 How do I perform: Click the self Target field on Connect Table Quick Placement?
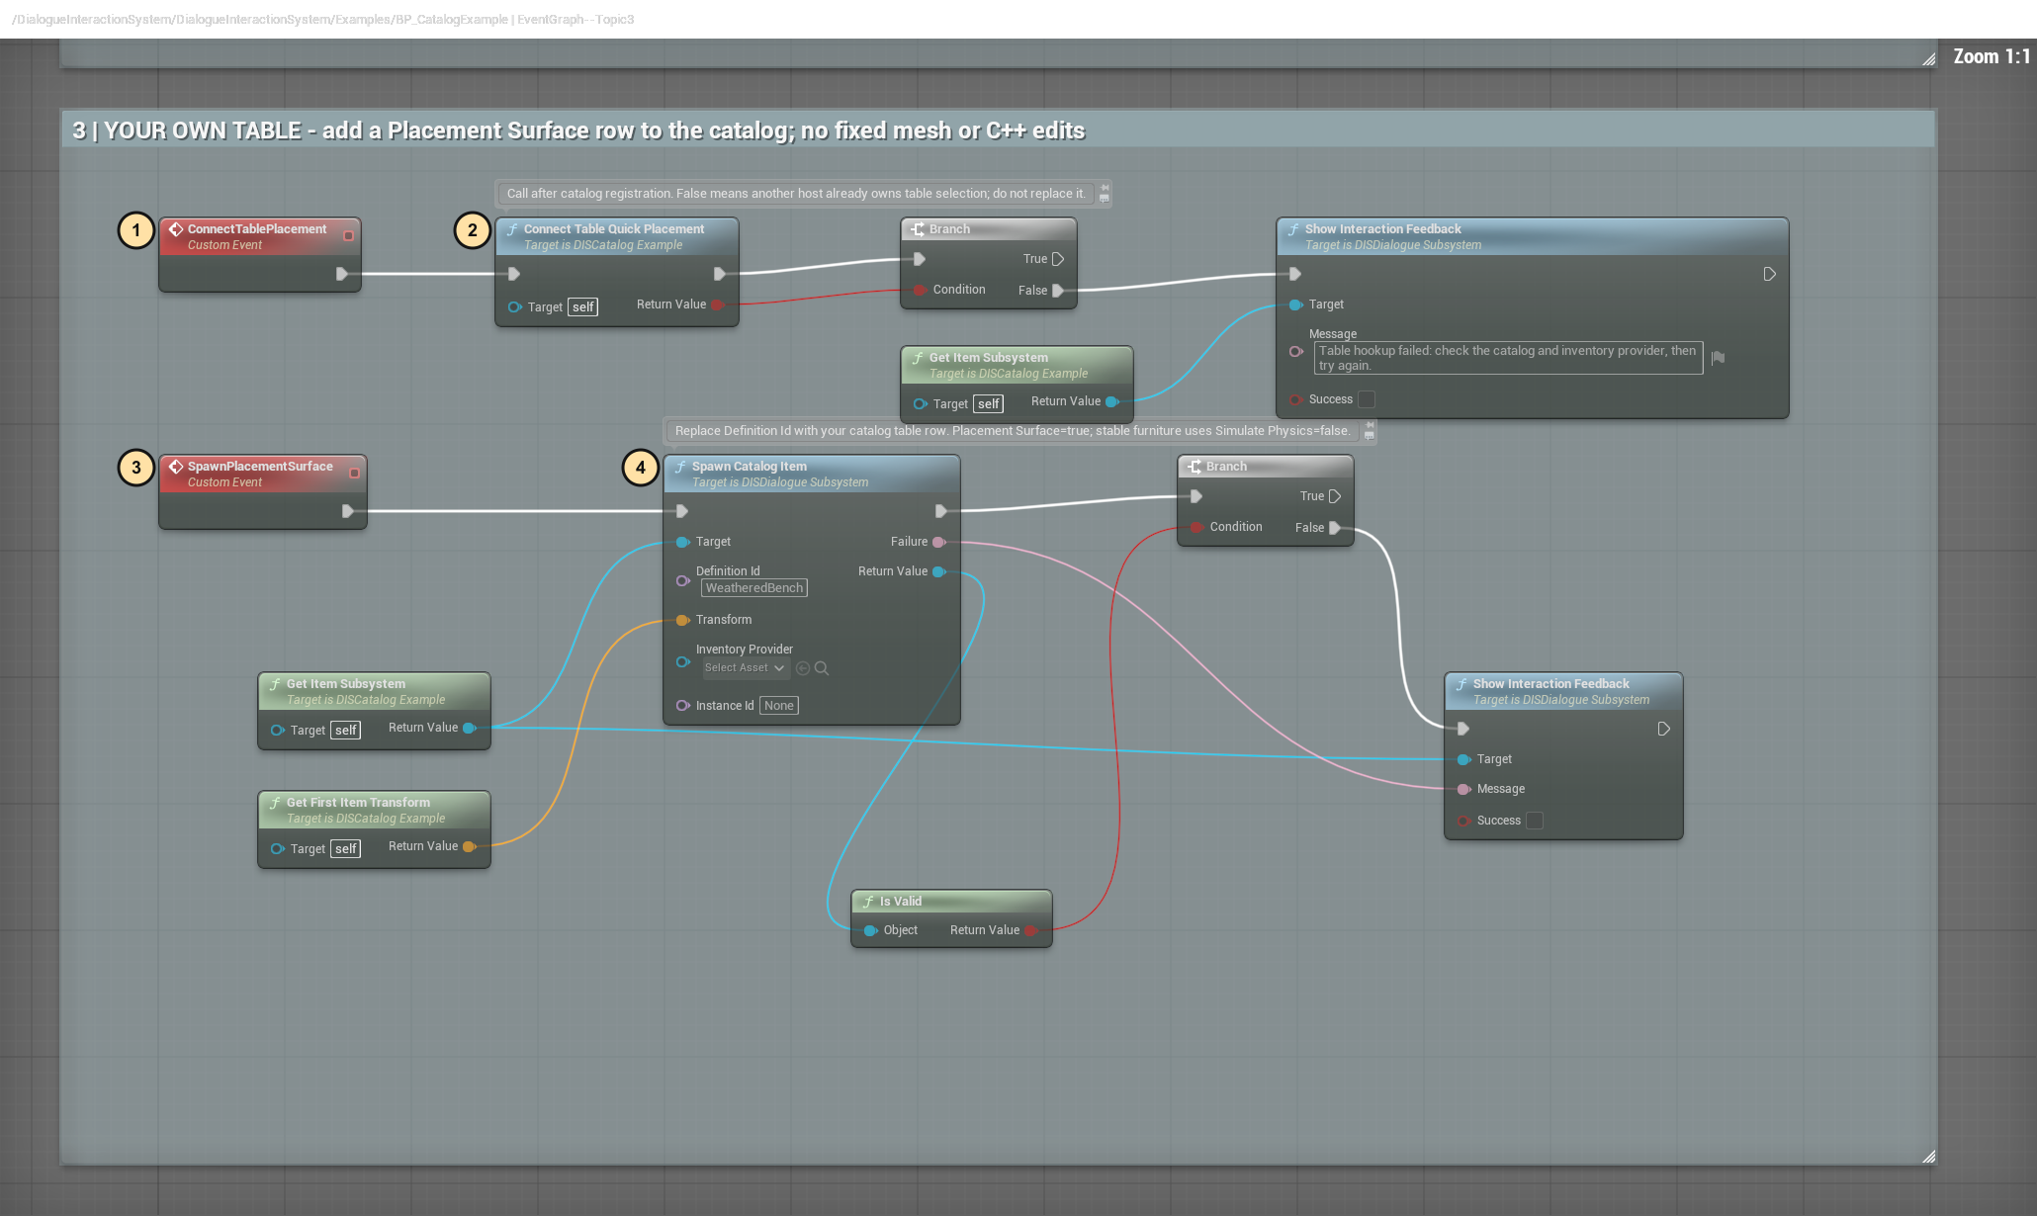[583, 307]
